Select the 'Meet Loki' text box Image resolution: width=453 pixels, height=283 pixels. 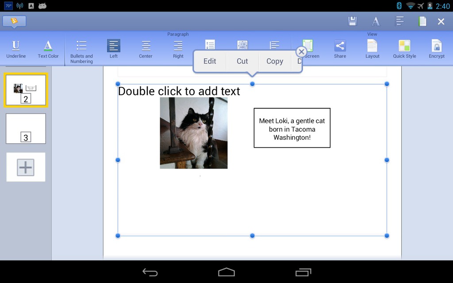(292, 128)
